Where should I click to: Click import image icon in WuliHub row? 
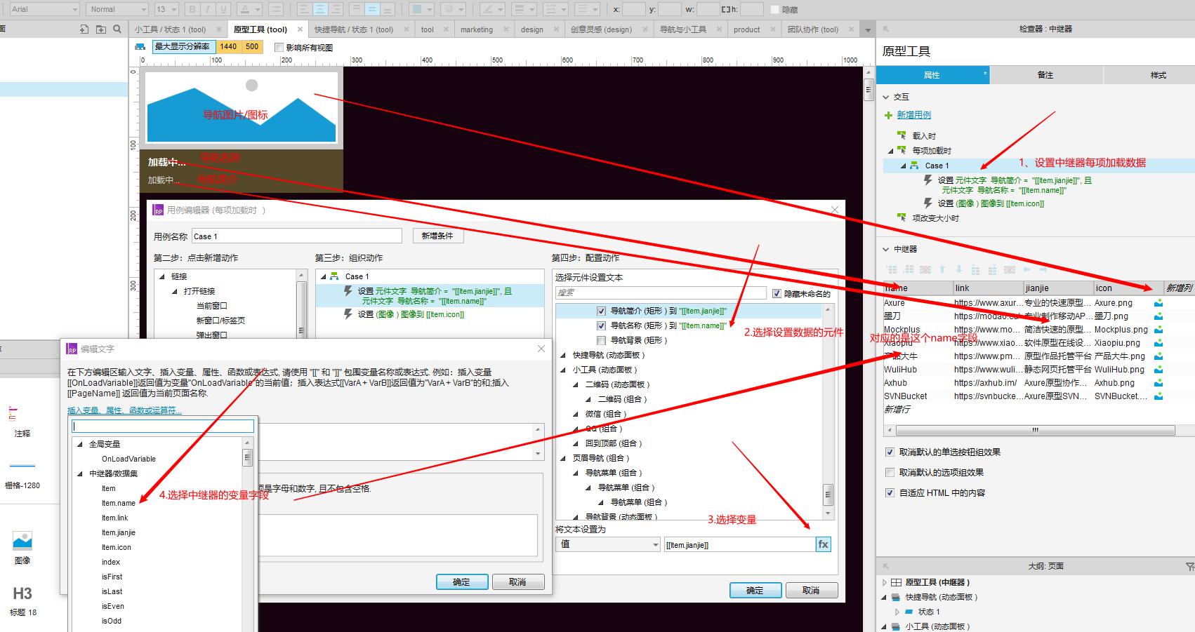(x=1158, y=370)
